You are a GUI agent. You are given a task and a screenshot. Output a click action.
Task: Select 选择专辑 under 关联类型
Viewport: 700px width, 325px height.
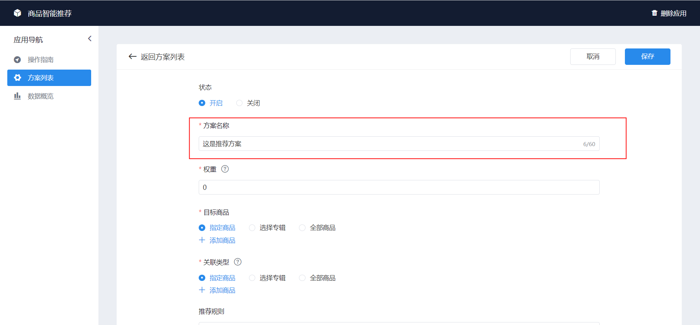[252, 278]
